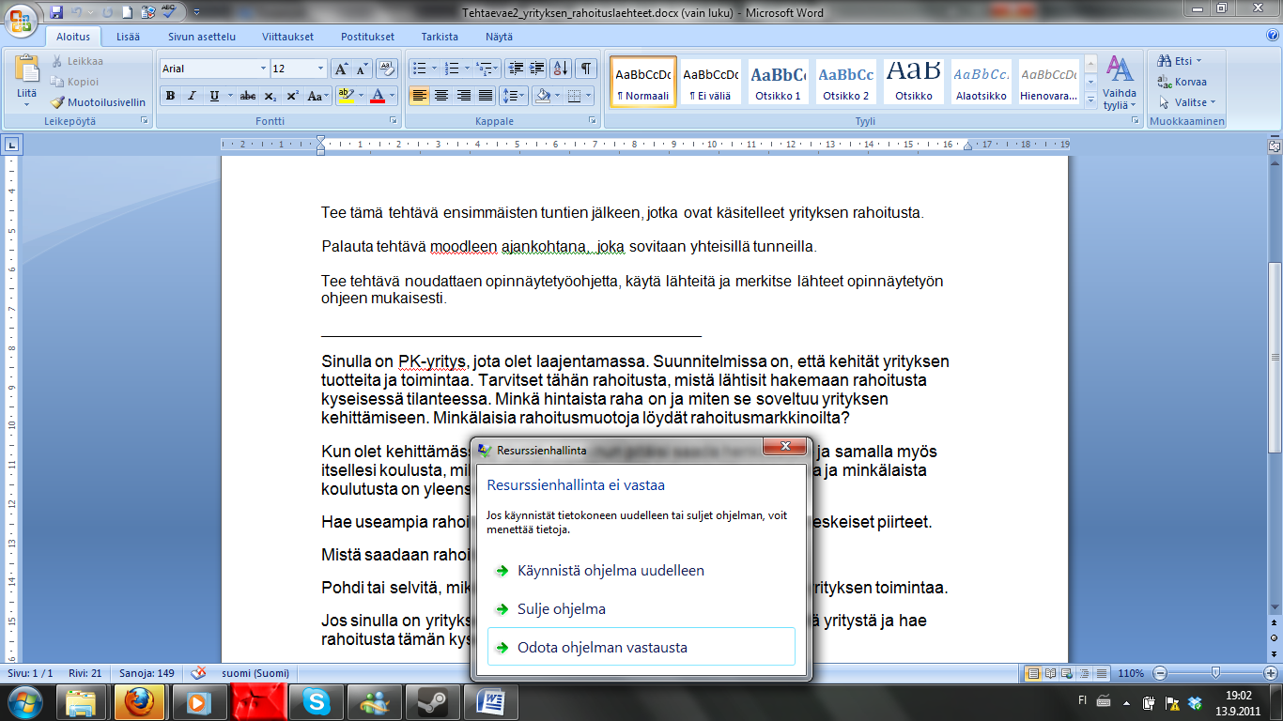This screenshot has width=1283, height=721.
Task: Choose Käynnistä ohjelma uudelleen in dialog
Action: pos(611,571)
